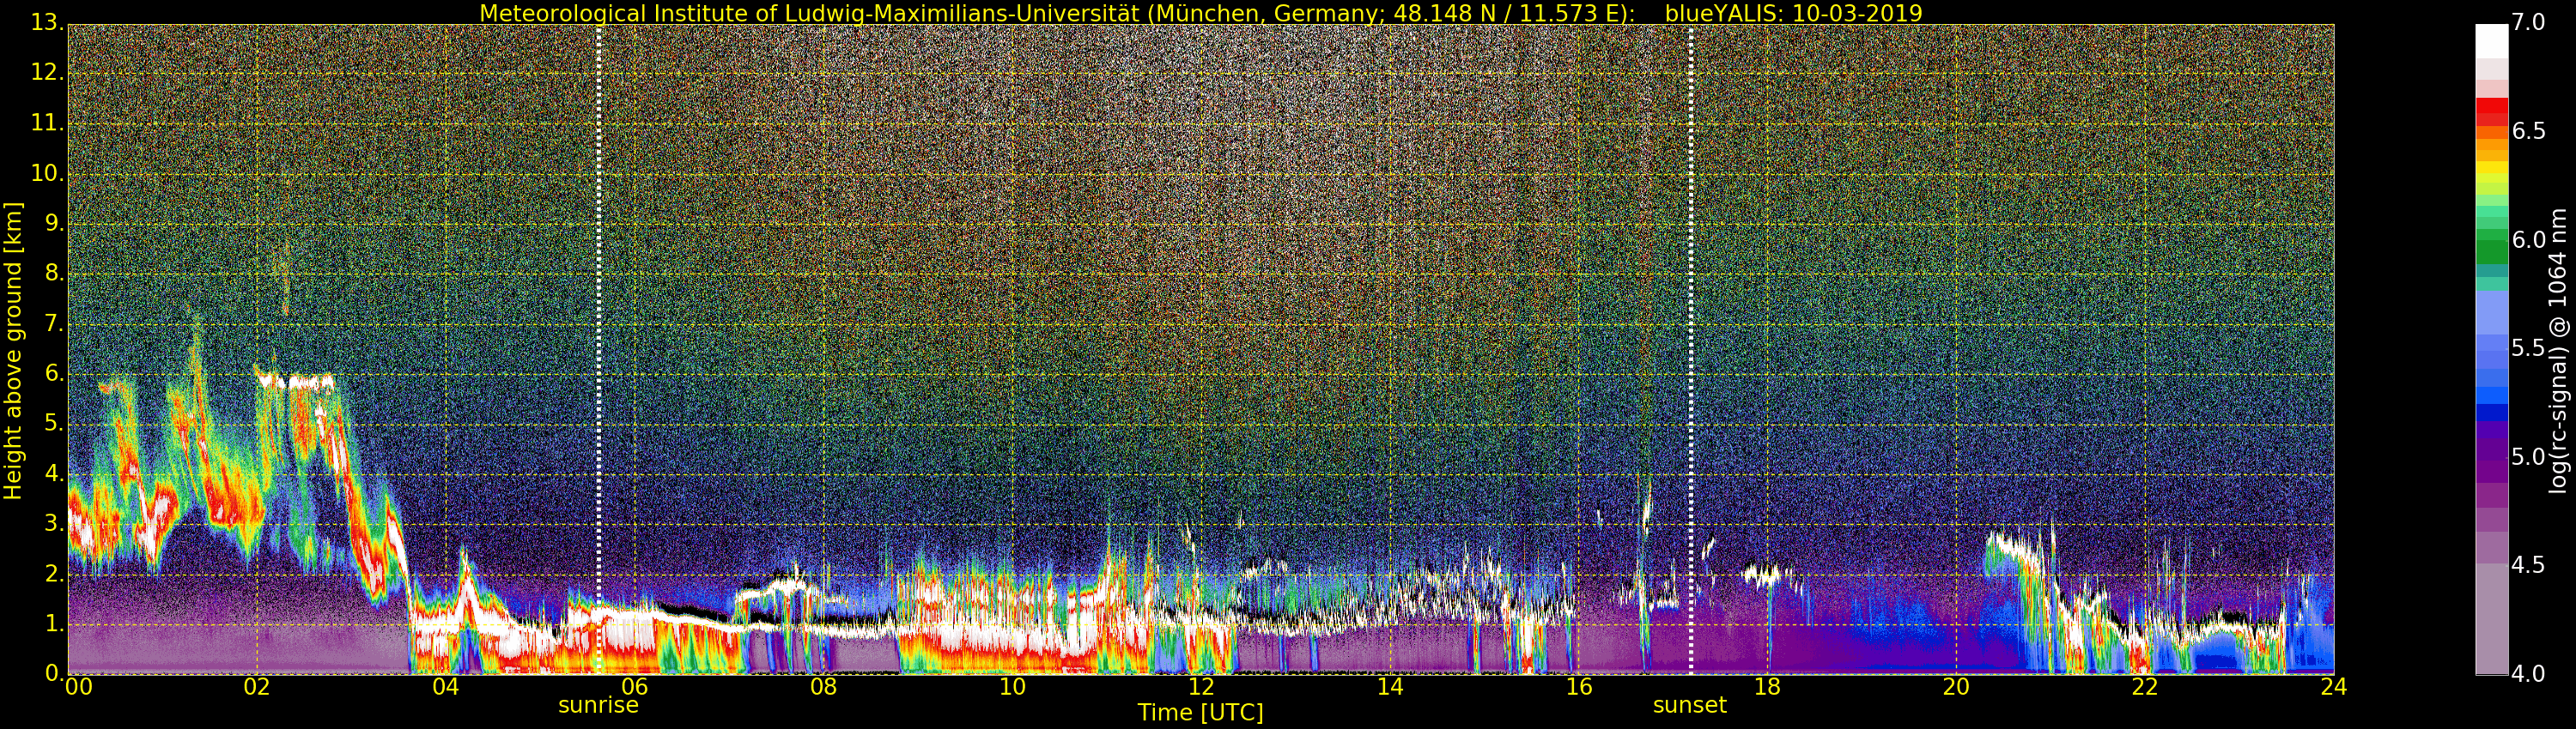
Task: Click the 16 tick on the time axis
Action: pyautogui.click(x=1579, y=687)
